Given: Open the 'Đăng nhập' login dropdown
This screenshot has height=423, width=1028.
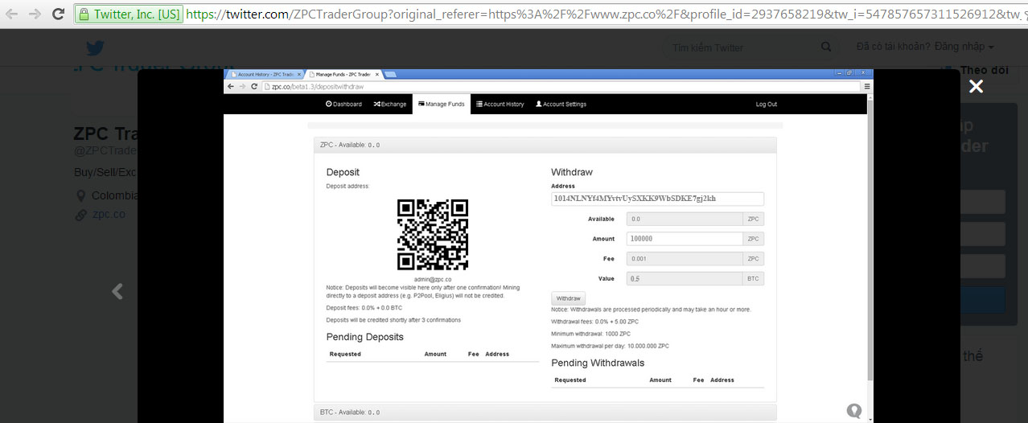Looking at the screenshot, I should tap(964, 47).
